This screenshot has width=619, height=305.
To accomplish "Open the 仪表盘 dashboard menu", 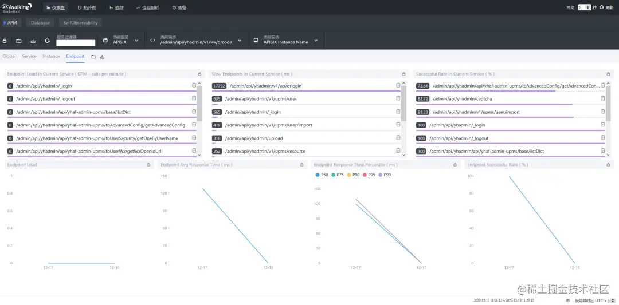I will (56, 7).
